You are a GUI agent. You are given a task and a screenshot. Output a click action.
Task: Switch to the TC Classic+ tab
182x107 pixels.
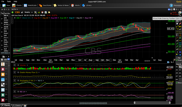[17, 105]
